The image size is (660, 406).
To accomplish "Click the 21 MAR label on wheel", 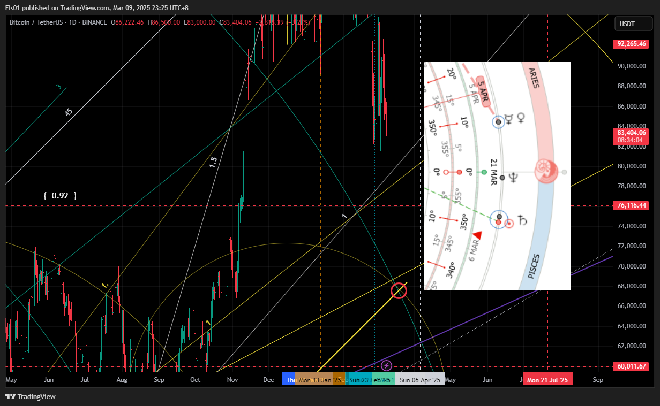I will coord(493,172).
